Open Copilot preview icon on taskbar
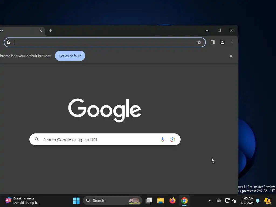276x207 pixels. click(x=268, y=201)
